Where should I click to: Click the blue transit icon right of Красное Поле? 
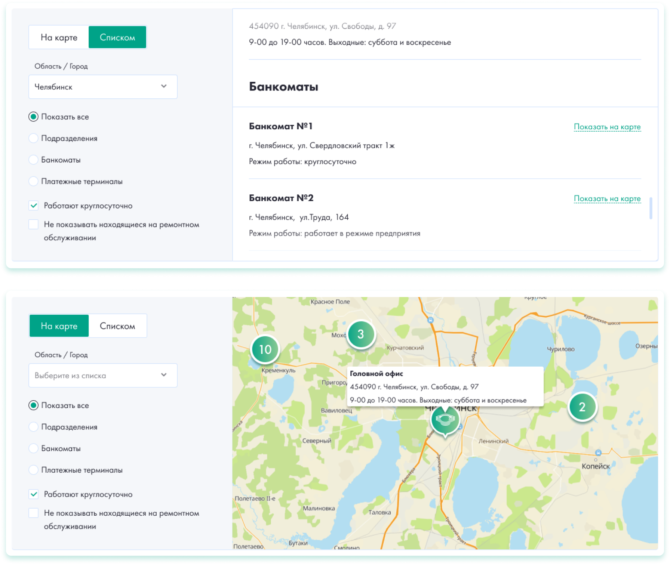coord(430,320)
